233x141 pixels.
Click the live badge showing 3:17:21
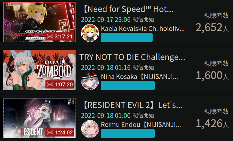coord(60,36)
